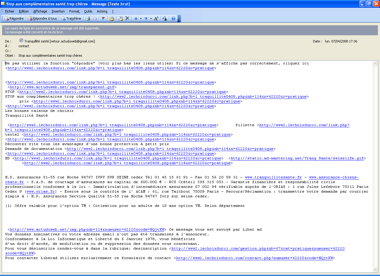This screenshot has height=276, width=380.
Task: Click the scrollbar down arrow in message body
Action: click(x=375, y=269)
